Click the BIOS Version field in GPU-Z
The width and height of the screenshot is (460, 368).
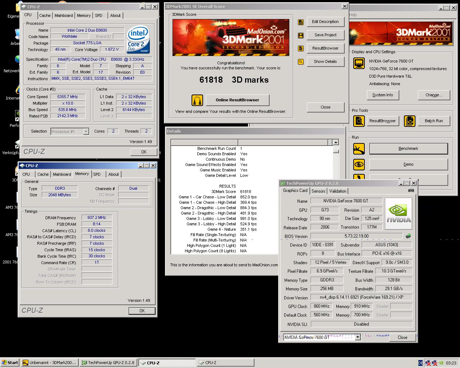[x=356, y=236]
